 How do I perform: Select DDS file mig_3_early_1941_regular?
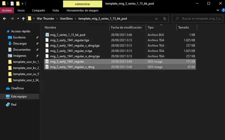[x=67, y=62]
